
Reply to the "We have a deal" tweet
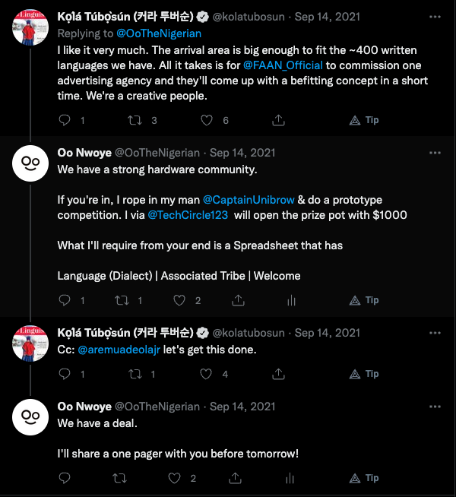click(x=65, y=478)
